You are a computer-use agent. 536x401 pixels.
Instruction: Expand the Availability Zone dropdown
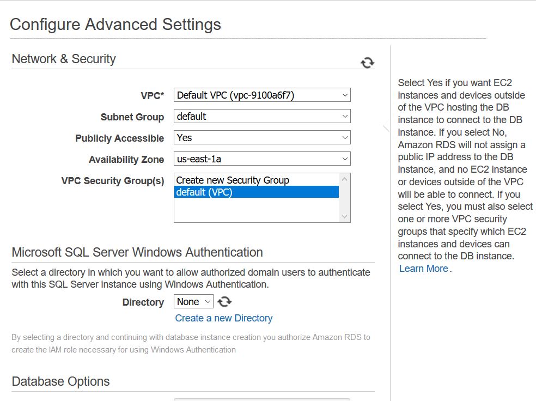click(262, 159)
